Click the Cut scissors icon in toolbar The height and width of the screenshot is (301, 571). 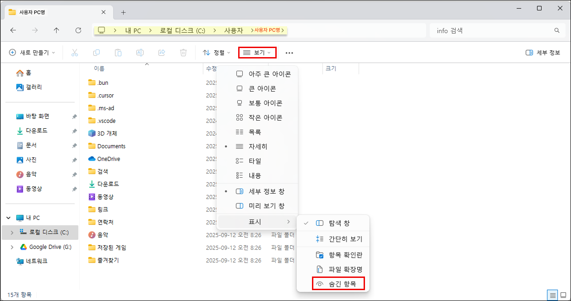[75, 53]
